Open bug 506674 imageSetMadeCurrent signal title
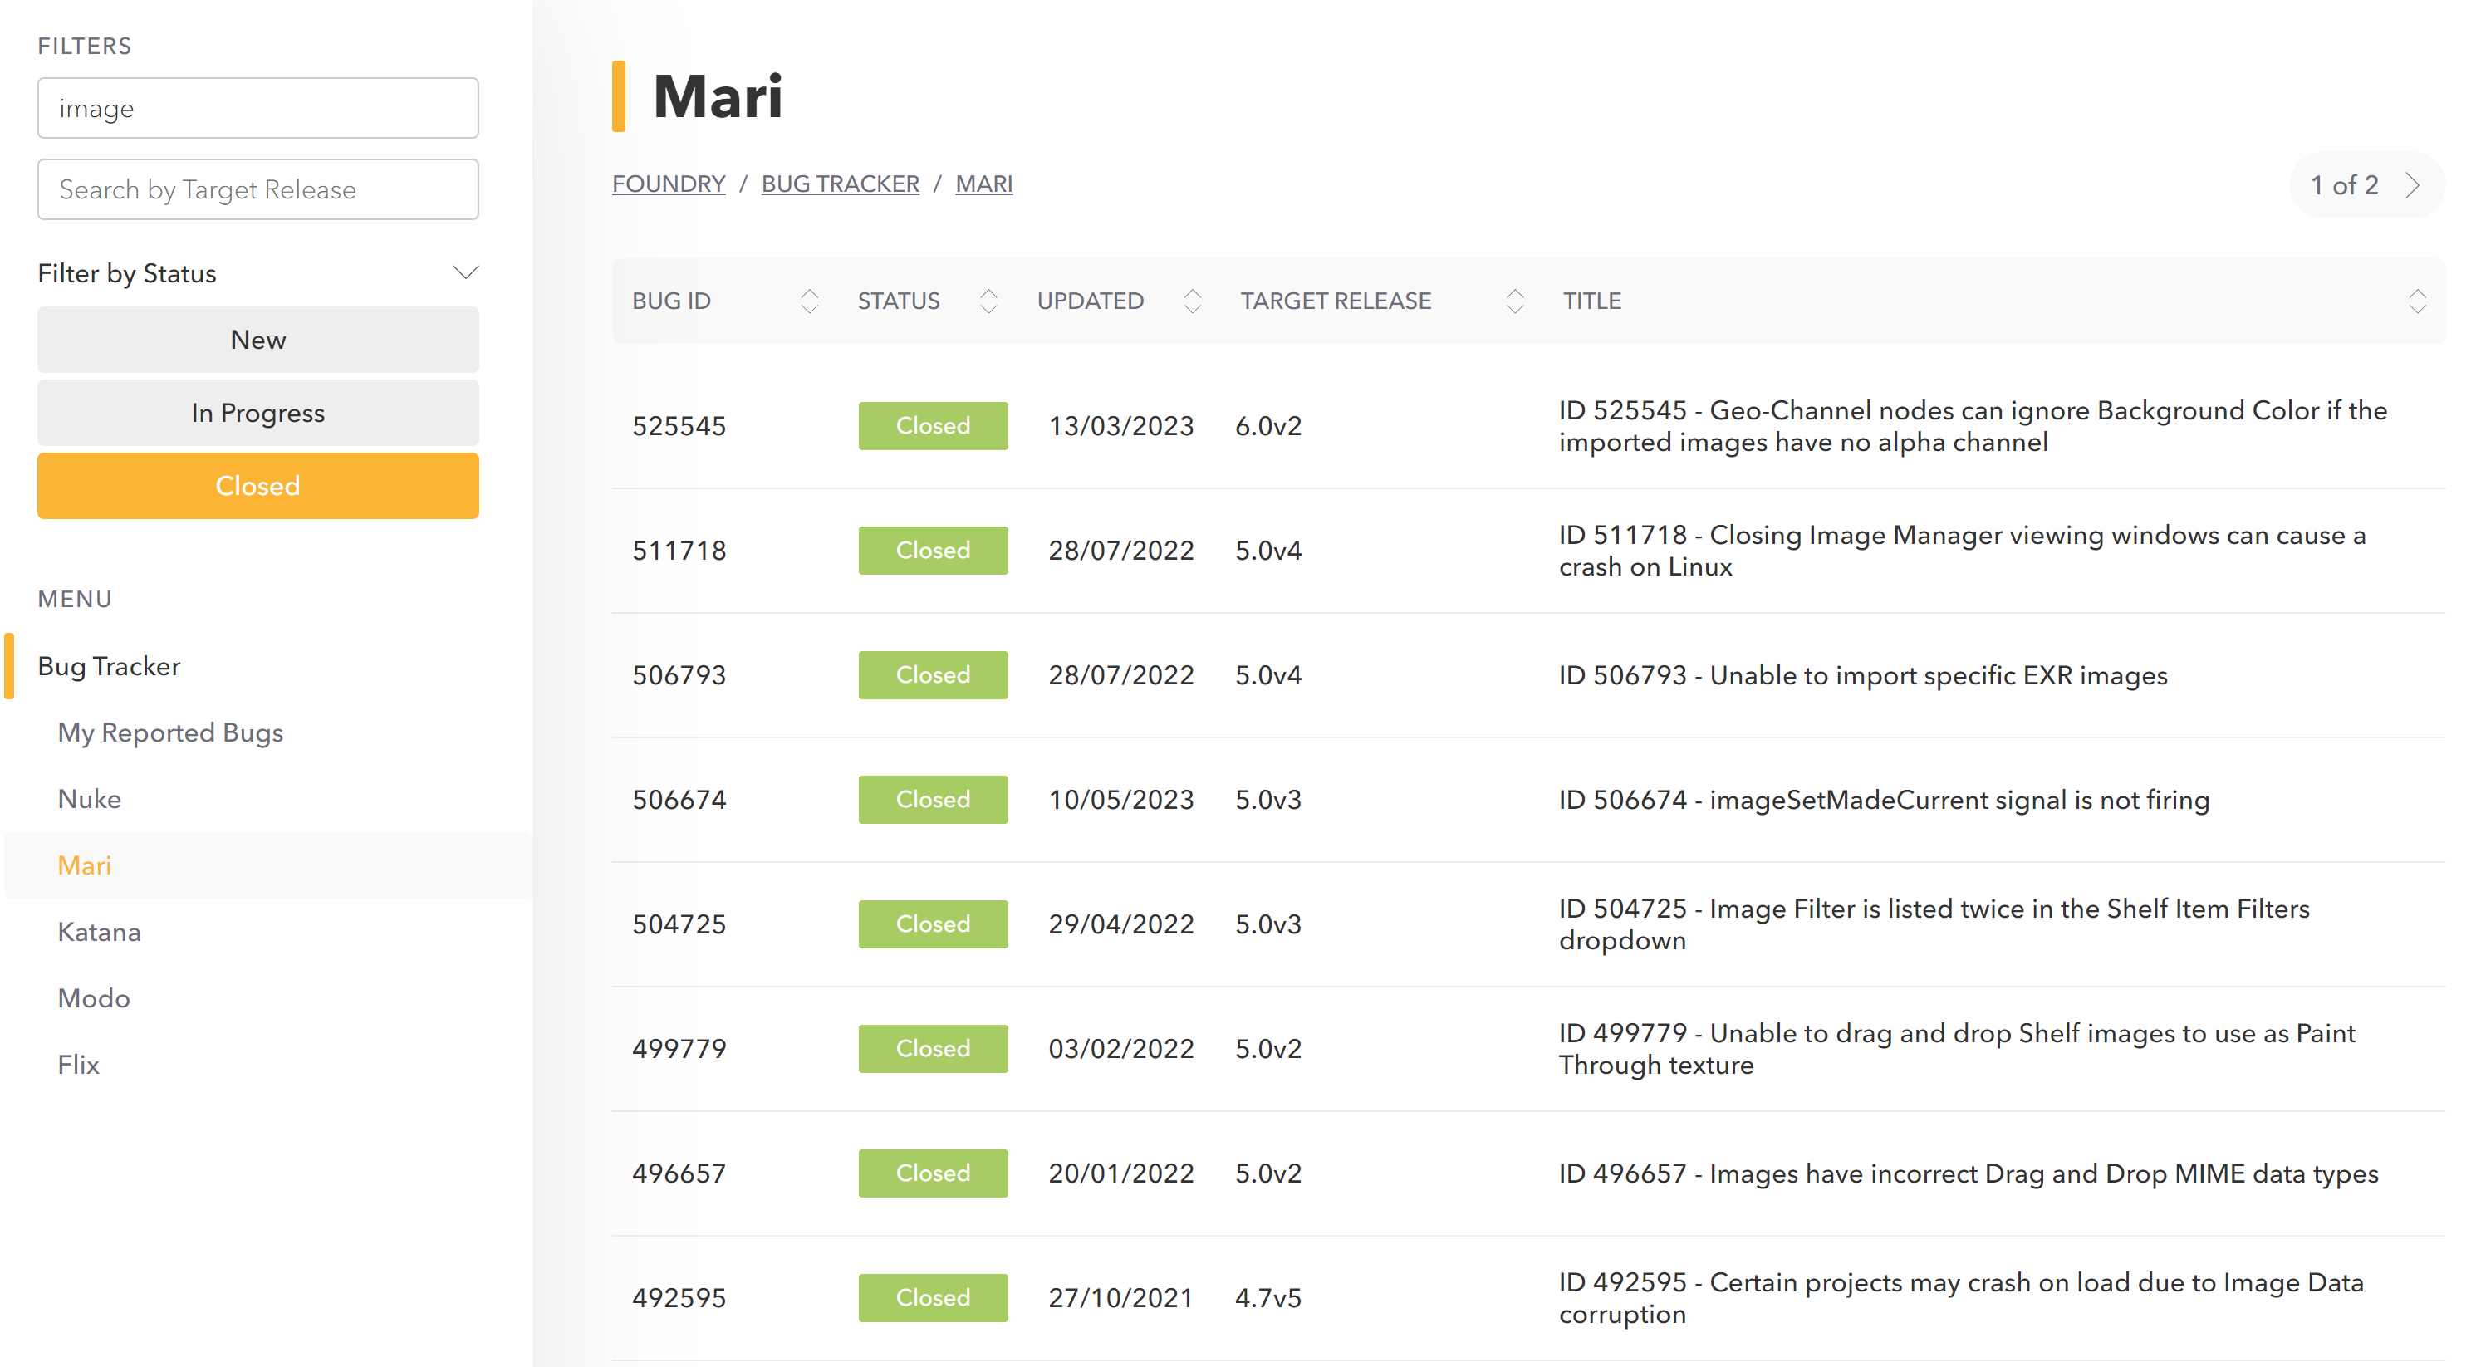This screenshot has height=1367, width=2476. (1884, 799)
